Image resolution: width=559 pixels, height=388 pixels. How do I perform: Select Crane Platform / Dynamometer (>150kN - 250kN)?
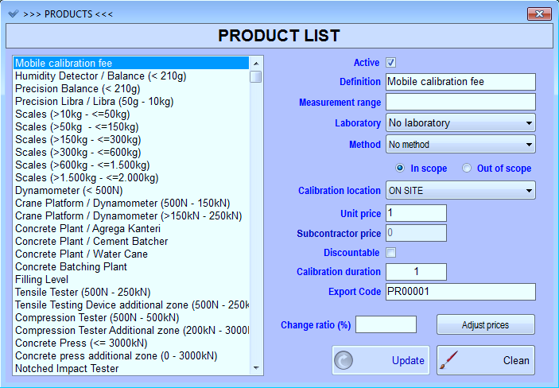(131, 215)
